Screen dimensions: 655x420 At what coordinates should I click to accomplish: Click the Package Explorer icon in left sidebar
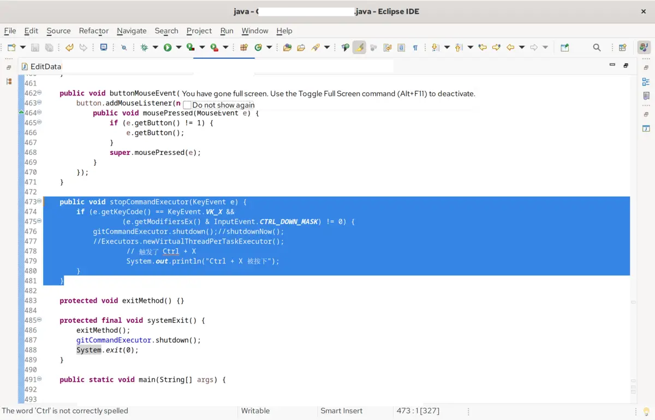9,81
